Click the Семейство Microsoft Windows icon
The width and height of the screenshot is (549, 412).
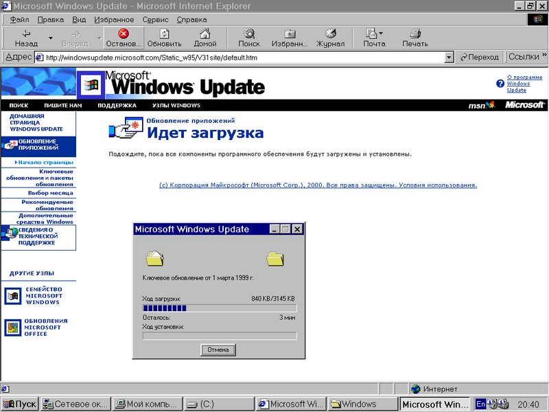(x=13, y=296)
